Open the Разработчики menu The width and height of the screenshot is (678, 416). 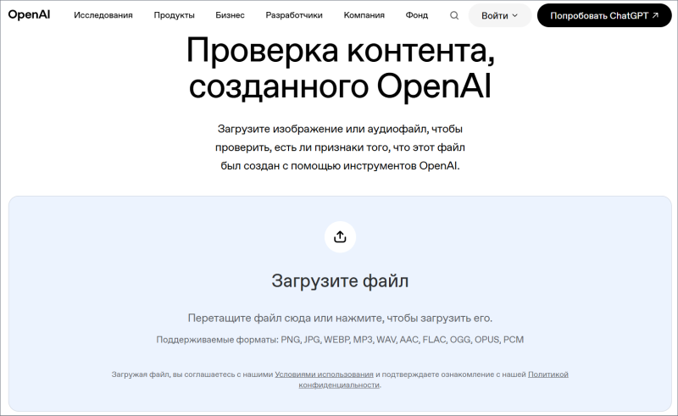[294, 15]
